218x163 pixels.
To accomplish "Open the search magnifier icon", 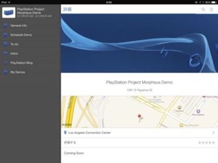I will coord(203,10).
